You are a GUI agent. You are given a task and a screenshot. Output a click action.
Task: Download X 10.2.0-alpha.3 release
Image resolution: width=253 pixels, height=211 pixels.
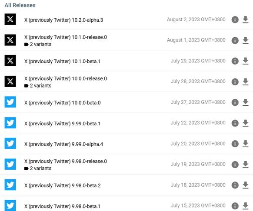point(246,20)
